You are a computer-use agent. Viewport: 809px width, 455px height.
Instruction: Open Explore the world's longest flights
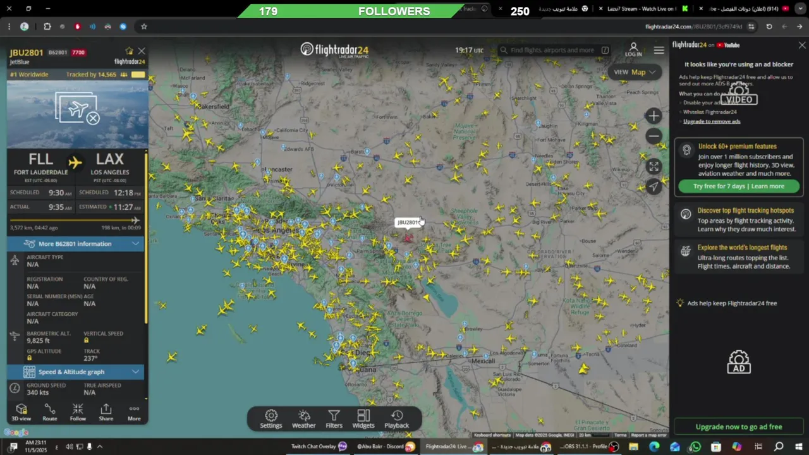pyautogui.click(x=739, y=257)
